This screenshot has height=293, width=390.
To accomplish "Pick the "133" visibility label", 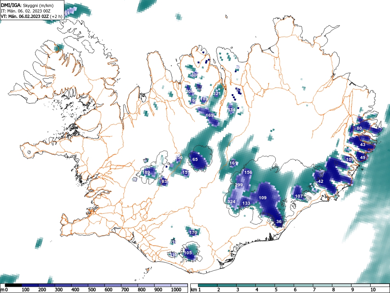I will tap(246, 203).
